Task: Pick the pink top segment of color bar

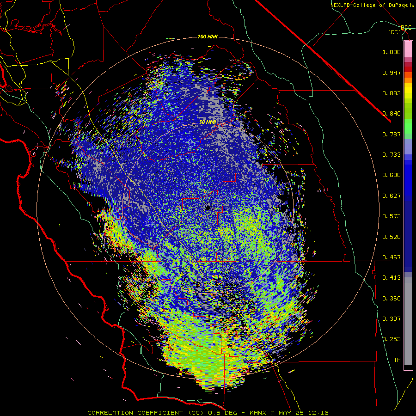Action: click(408, 49)
